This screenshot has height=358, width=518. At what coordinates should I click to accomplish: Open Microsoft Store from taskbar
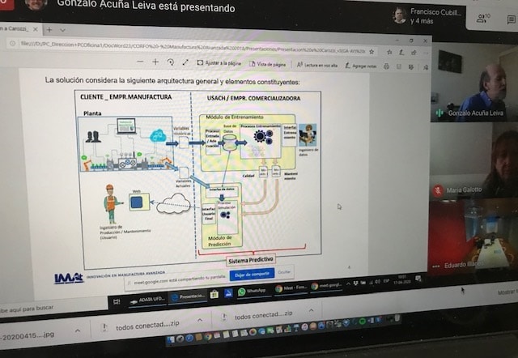[214, 294]
